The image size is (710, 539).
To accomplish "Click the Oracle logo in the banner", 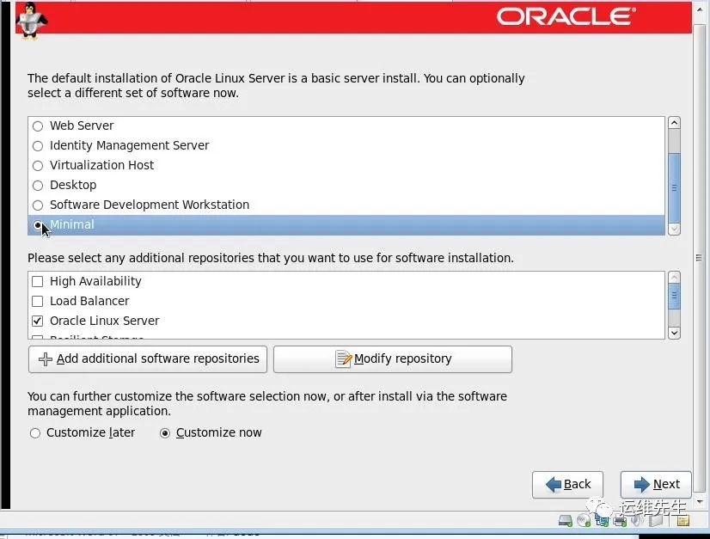I will [x=566, y=16].
